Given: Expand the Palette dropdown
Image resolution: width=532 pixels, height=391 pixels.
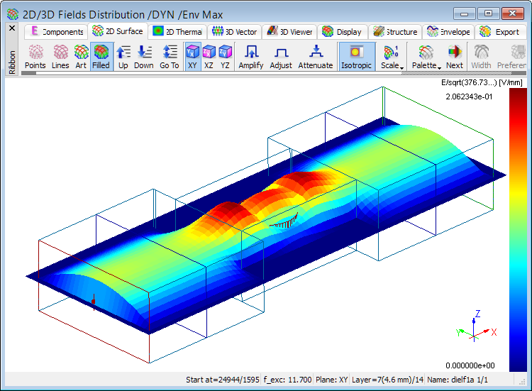Looking at the screenshot, I should click(x=426, y=57).
